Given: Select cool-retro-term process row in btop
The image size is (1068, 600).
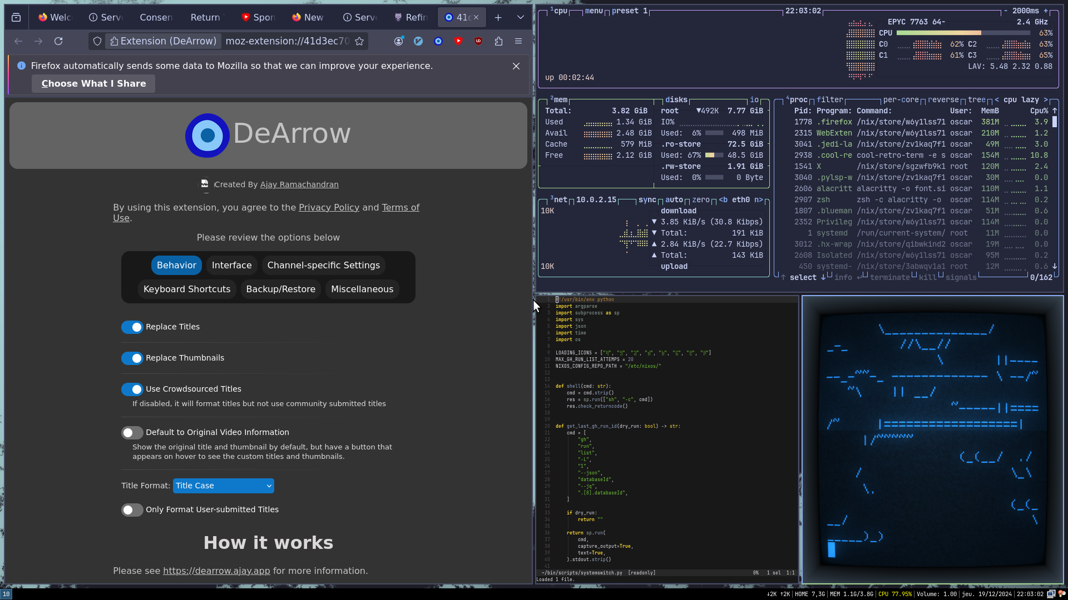Looking at the screenshot, I should click(921, 155).
